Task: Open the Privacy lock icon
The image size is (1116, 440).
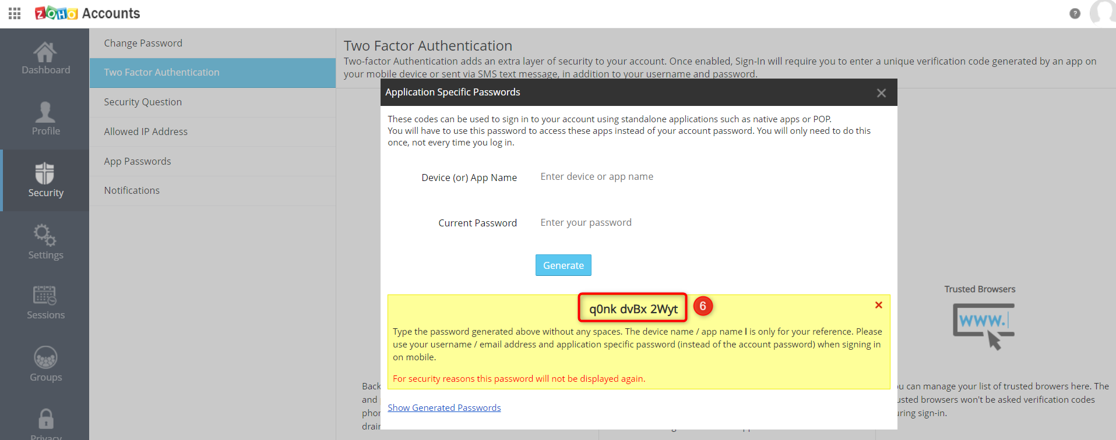Action: tap(45, 418)
